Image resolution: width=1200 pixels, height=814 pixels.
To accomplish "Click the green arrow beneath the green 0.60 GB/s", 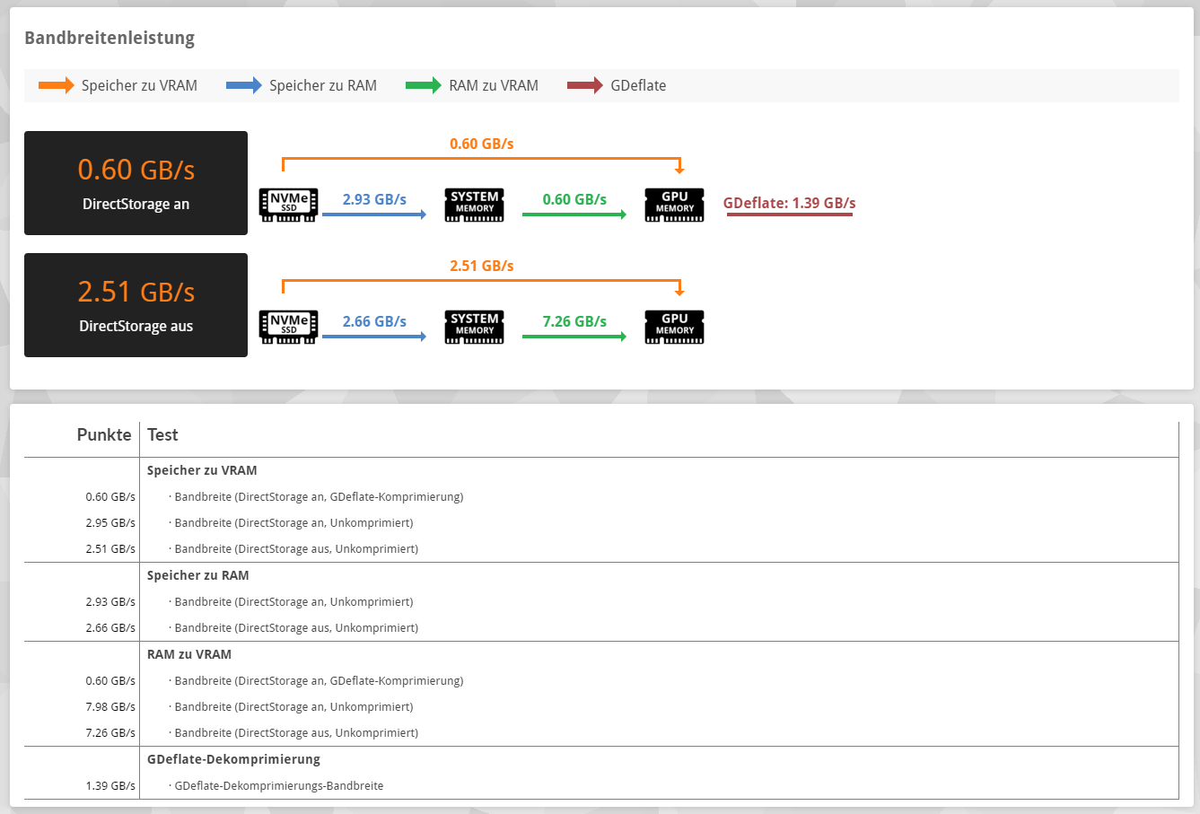I will (x=574, y=214).
